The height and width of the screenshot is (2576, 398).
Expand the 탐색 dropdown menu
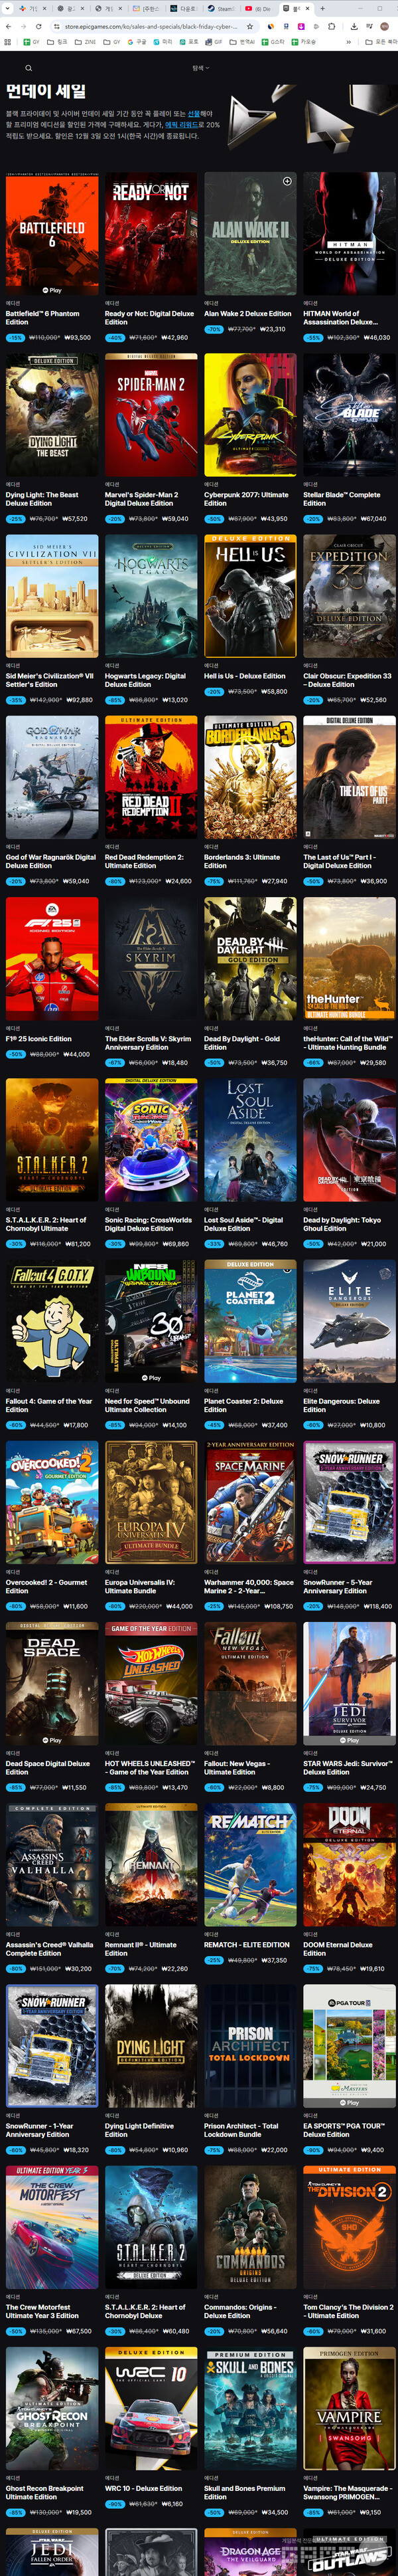pyautogui.click(x=200, y=68)
